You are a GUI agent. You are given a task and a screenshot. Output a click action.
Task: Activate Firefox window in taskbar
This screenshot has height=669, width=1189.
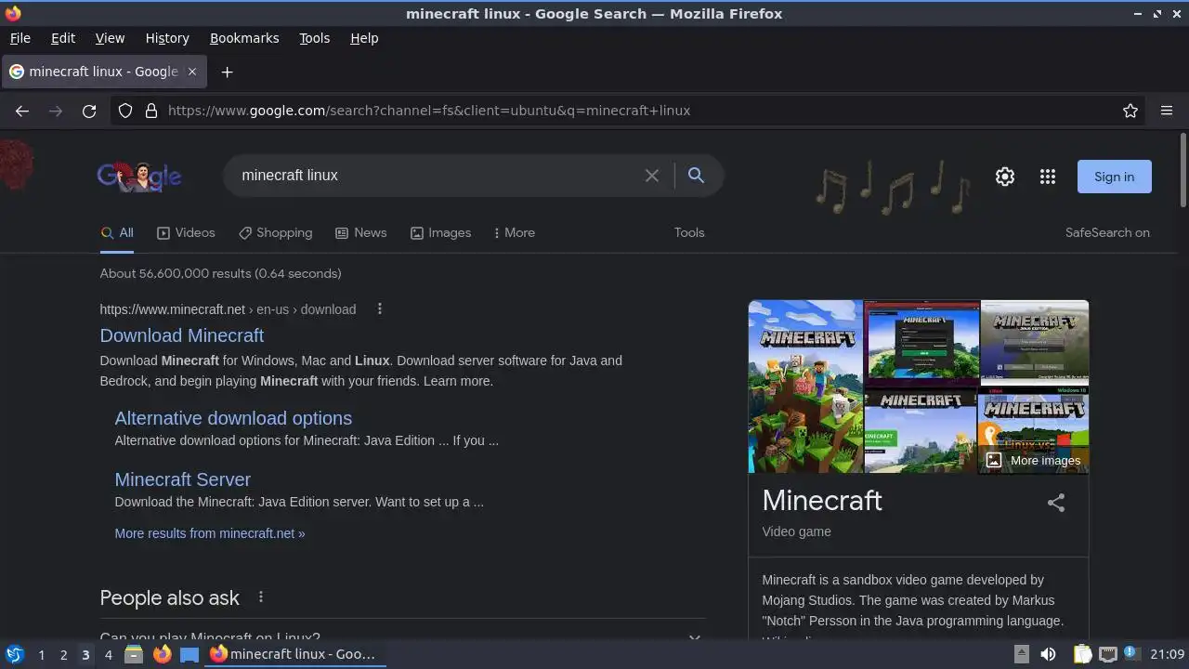click(x=295, y=654)
